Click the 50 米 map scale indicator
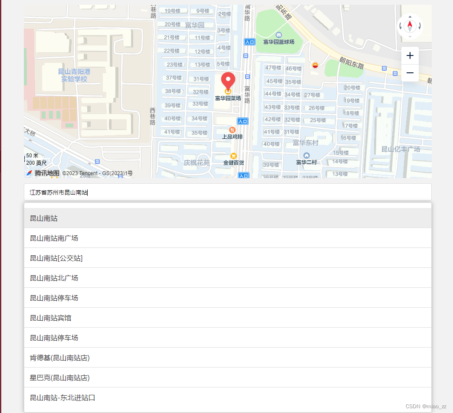Viewport: 453px width, 413px height. pos(32,156)
